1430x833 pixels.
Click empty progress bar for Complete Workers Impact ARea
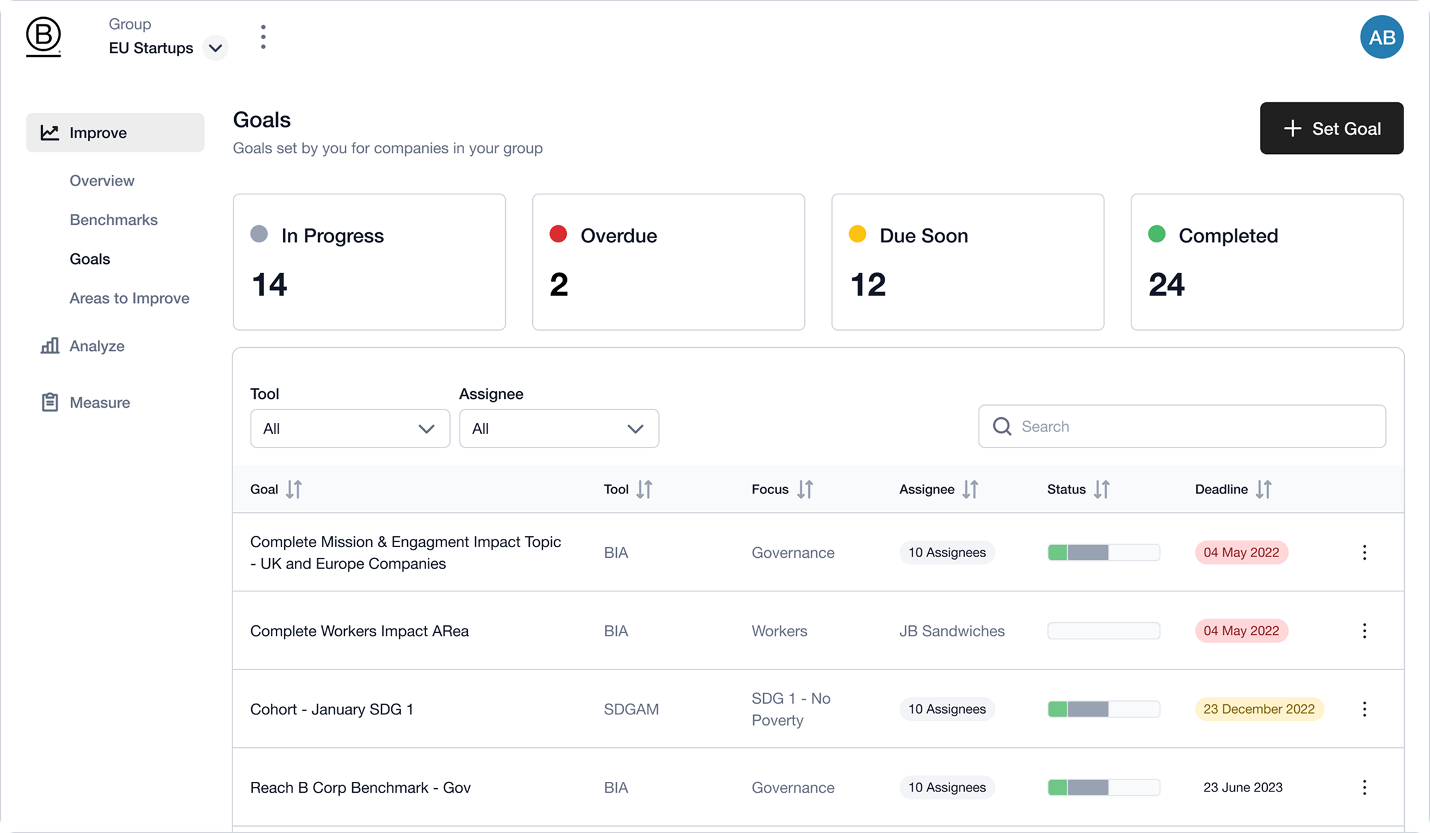pyautogui.click(x=1104, y=630)
